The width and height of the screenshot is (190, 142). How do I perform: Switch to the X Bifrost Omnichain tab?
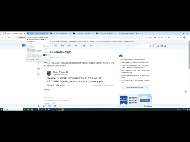83,33
